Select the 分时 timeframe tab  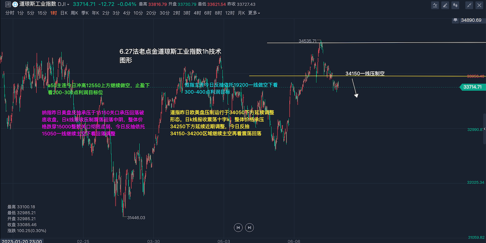pyautogui.click(x=10, y=13)
